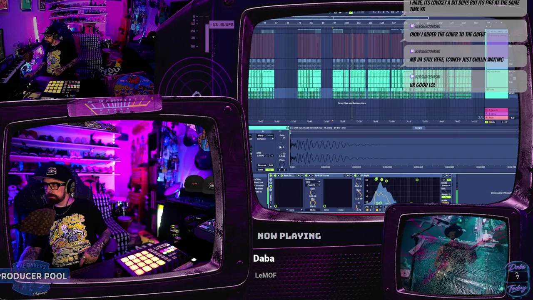This screenshot has height=300, width=533.
Task: Click the hot-swap icon on FS-RTA Stereo device
Action: 344,175
